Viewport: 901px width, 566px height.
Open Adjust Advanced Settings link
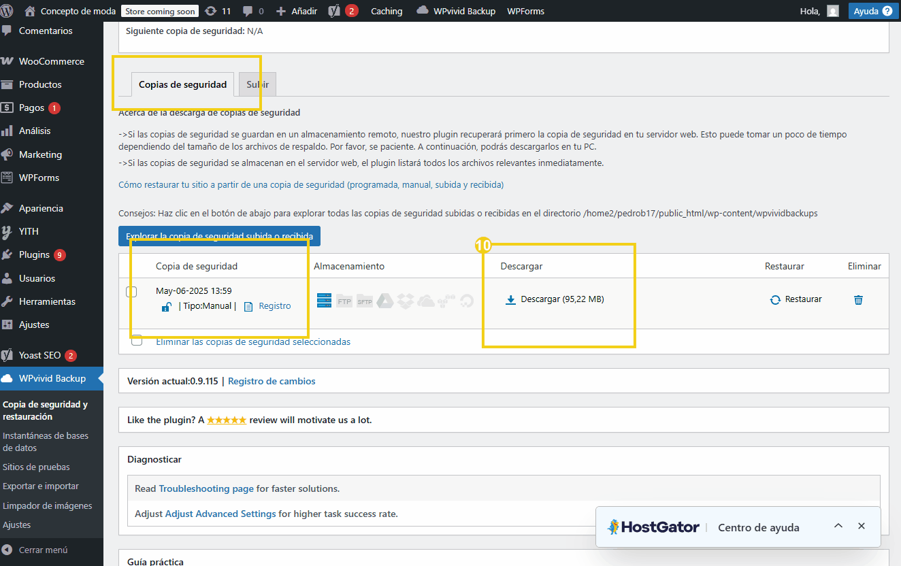(220, 514)
